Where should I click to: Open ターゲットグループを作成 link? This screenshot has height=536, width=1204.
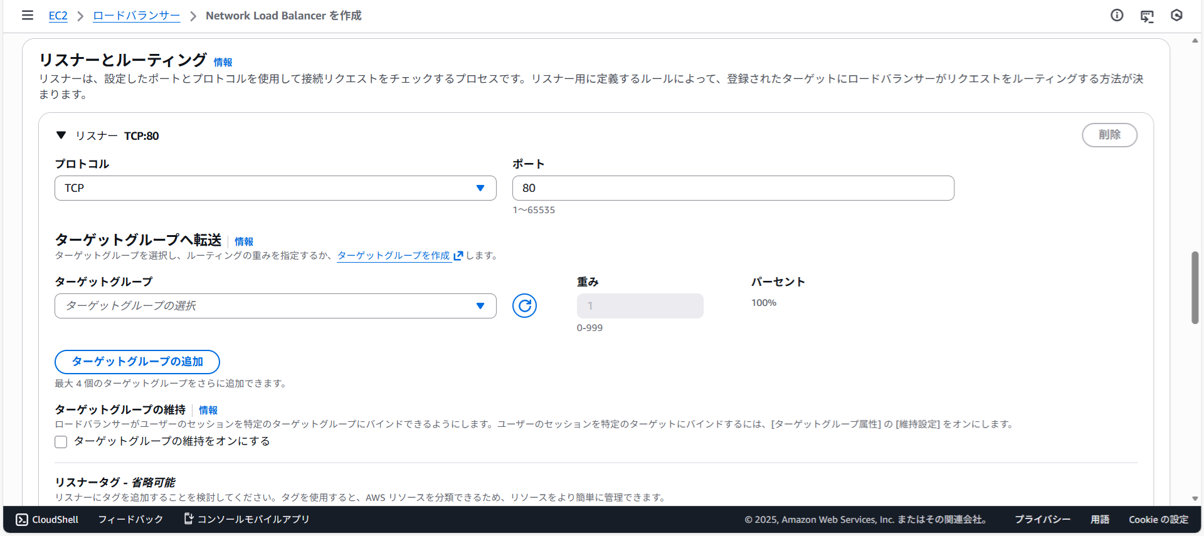[x=393, y=256]
